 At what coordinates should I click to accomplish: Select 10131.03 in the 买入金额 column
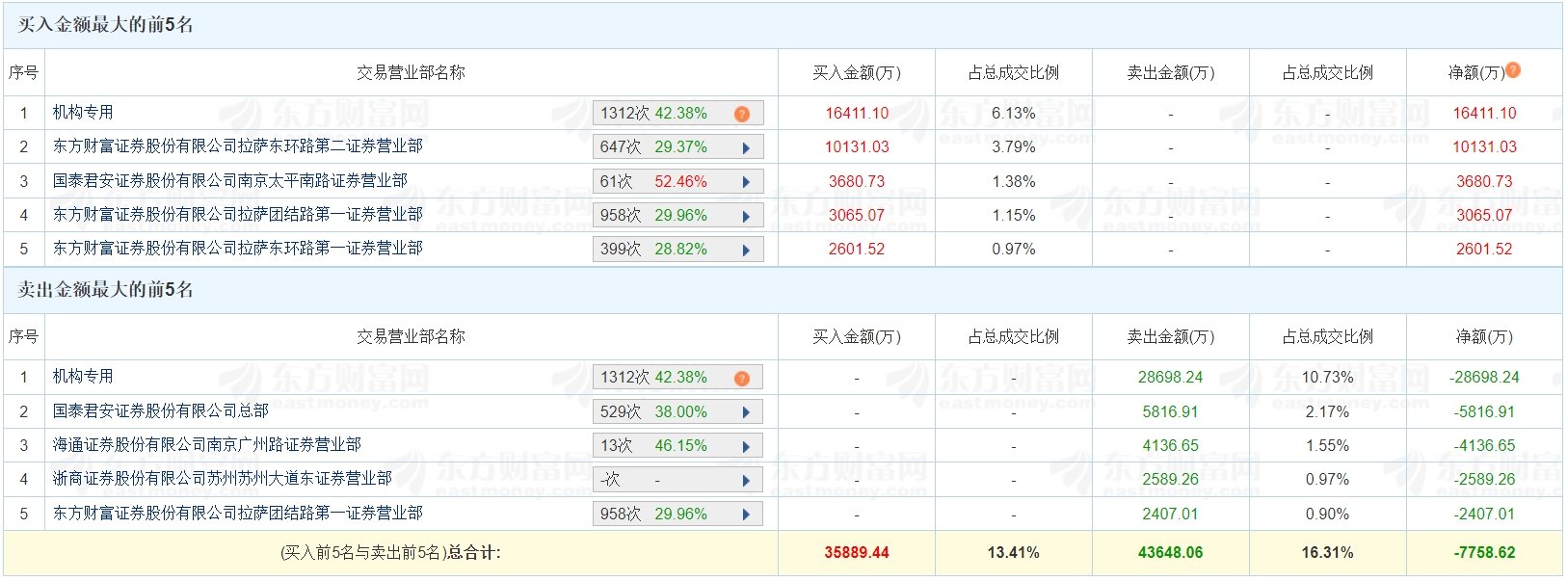pos(857,146)
